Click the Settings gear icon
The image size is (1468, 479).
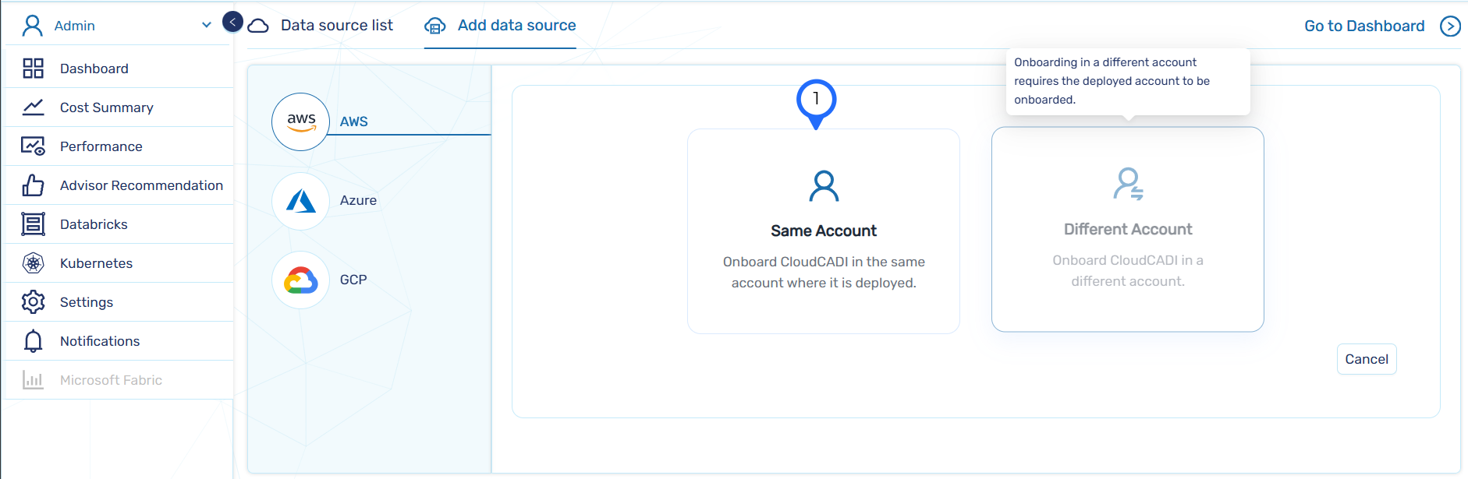(33, 302)
